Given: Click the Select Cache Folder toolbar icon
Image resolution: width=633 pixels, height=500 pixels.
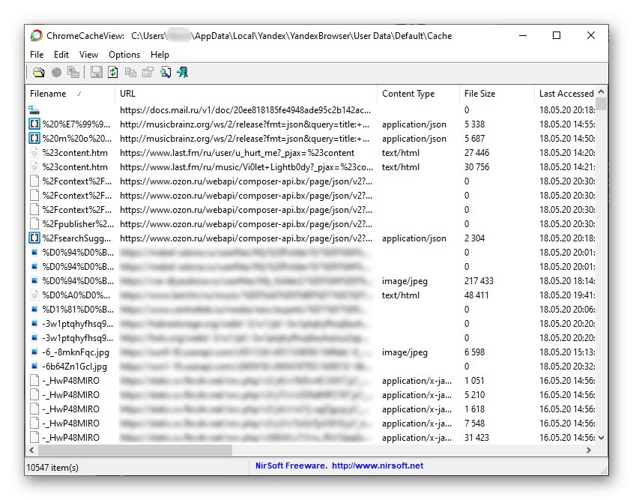Looking at the screenshot, I should (x=39, y=72).
